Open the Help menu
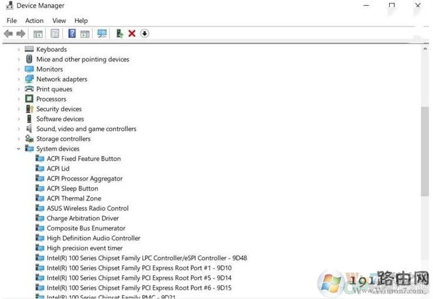433x299 pixels. pos(81,21)
